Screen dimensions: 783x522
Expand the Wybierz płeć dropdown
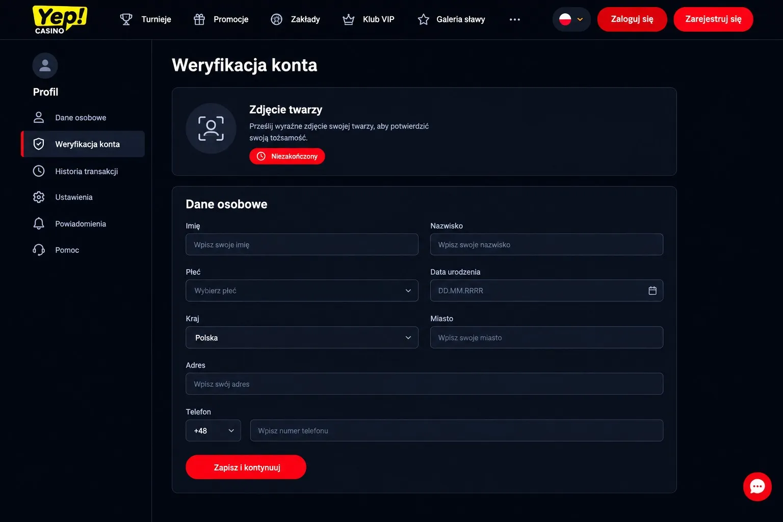[x=302, y=291]
